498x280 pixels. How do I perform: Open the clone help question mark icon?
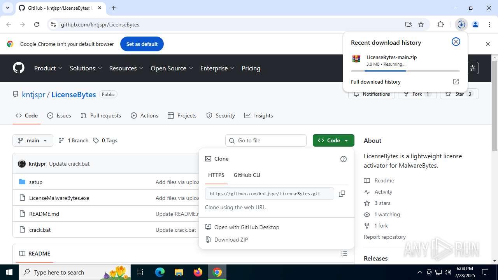click(x=344, y=159)
